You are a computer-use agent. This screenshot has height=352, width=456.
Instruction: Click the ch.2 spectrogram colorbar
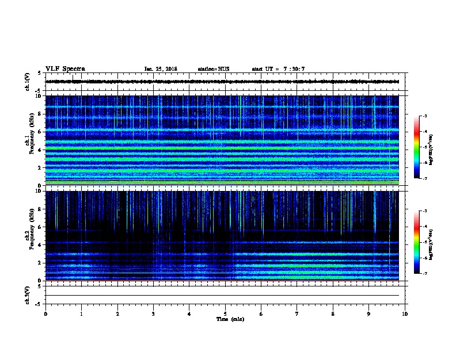coord(416,242)
